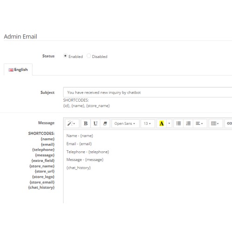Apply the yellow highlight font color

161,123
